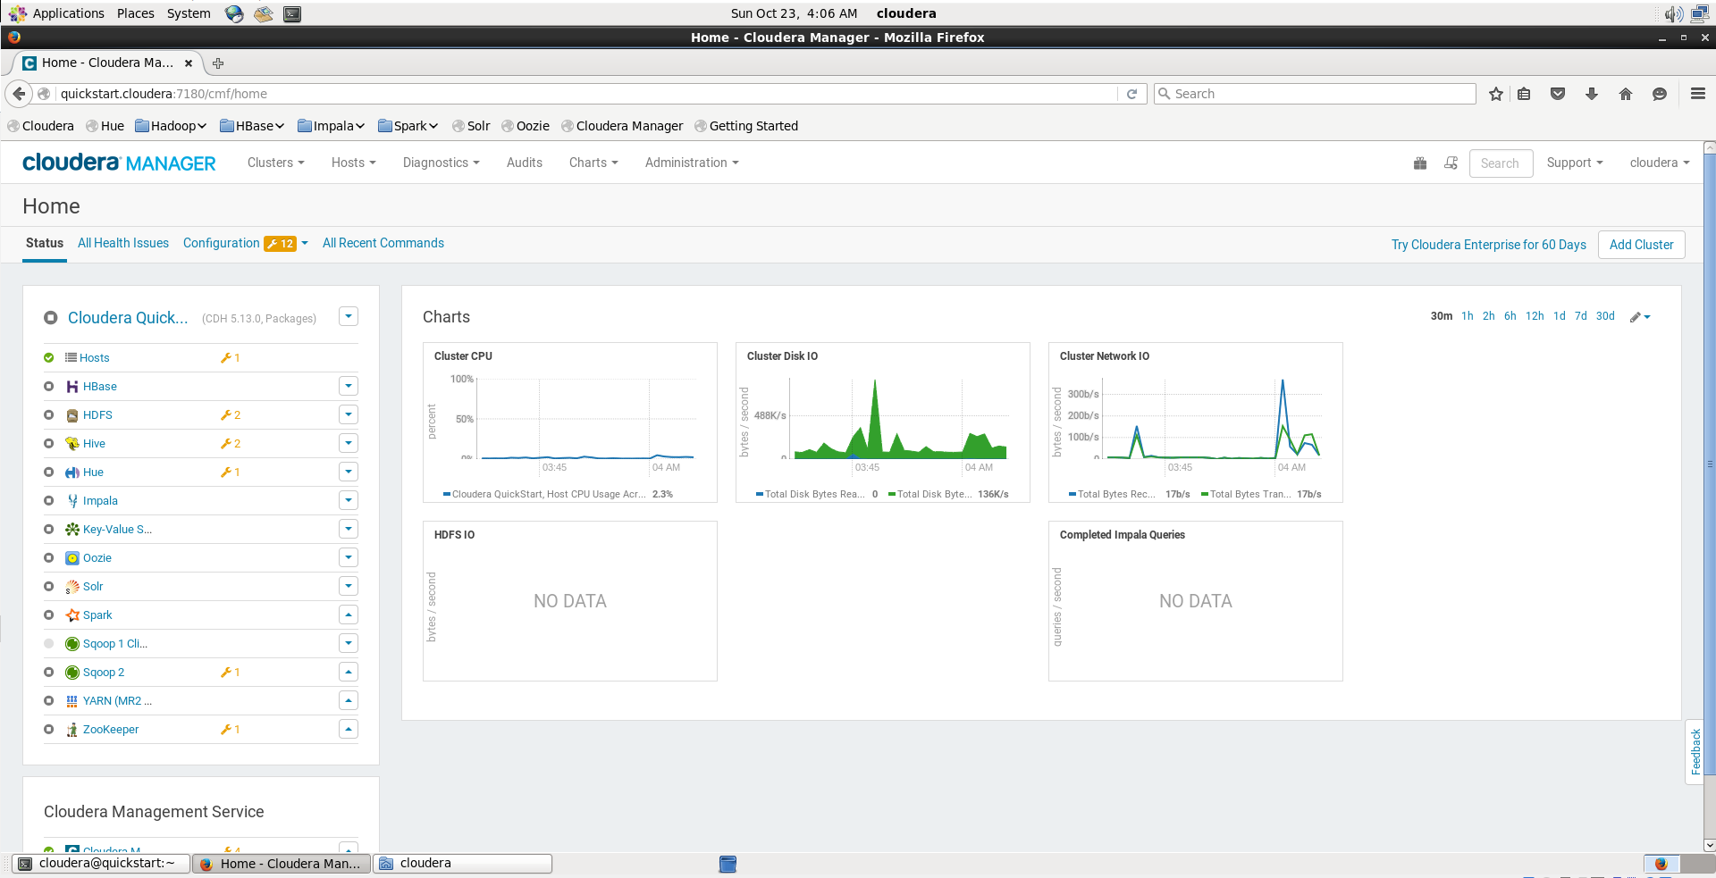Click the Oozie service icon
The width and height of the screenshot is (1716, 878).
coord(72,558)
